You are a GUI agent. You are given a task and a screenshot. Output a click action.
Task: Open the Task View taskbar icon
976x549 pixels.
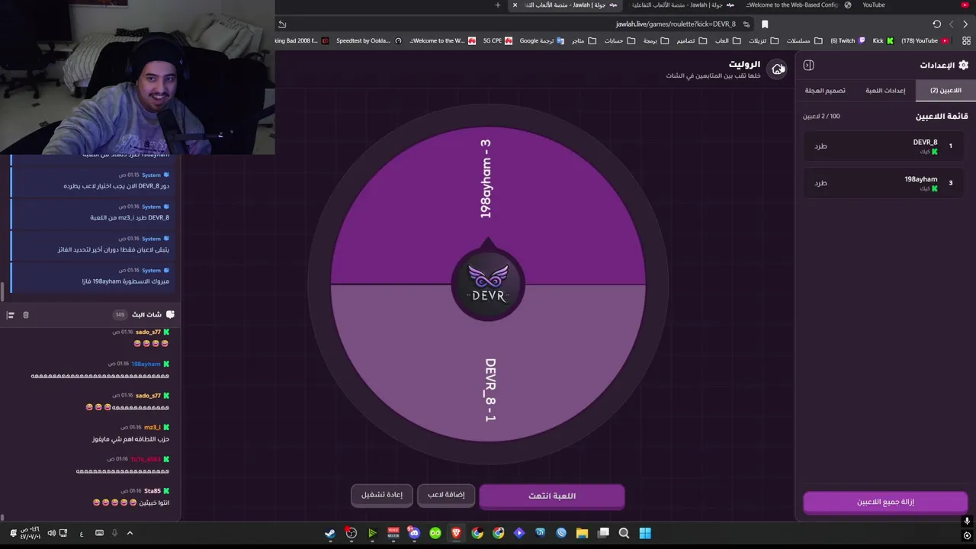coord(603,533)
